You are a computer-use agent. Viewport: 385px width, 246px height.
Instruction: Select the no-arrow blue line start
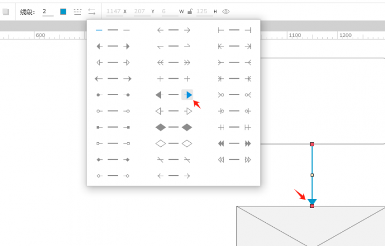point(99,30)
